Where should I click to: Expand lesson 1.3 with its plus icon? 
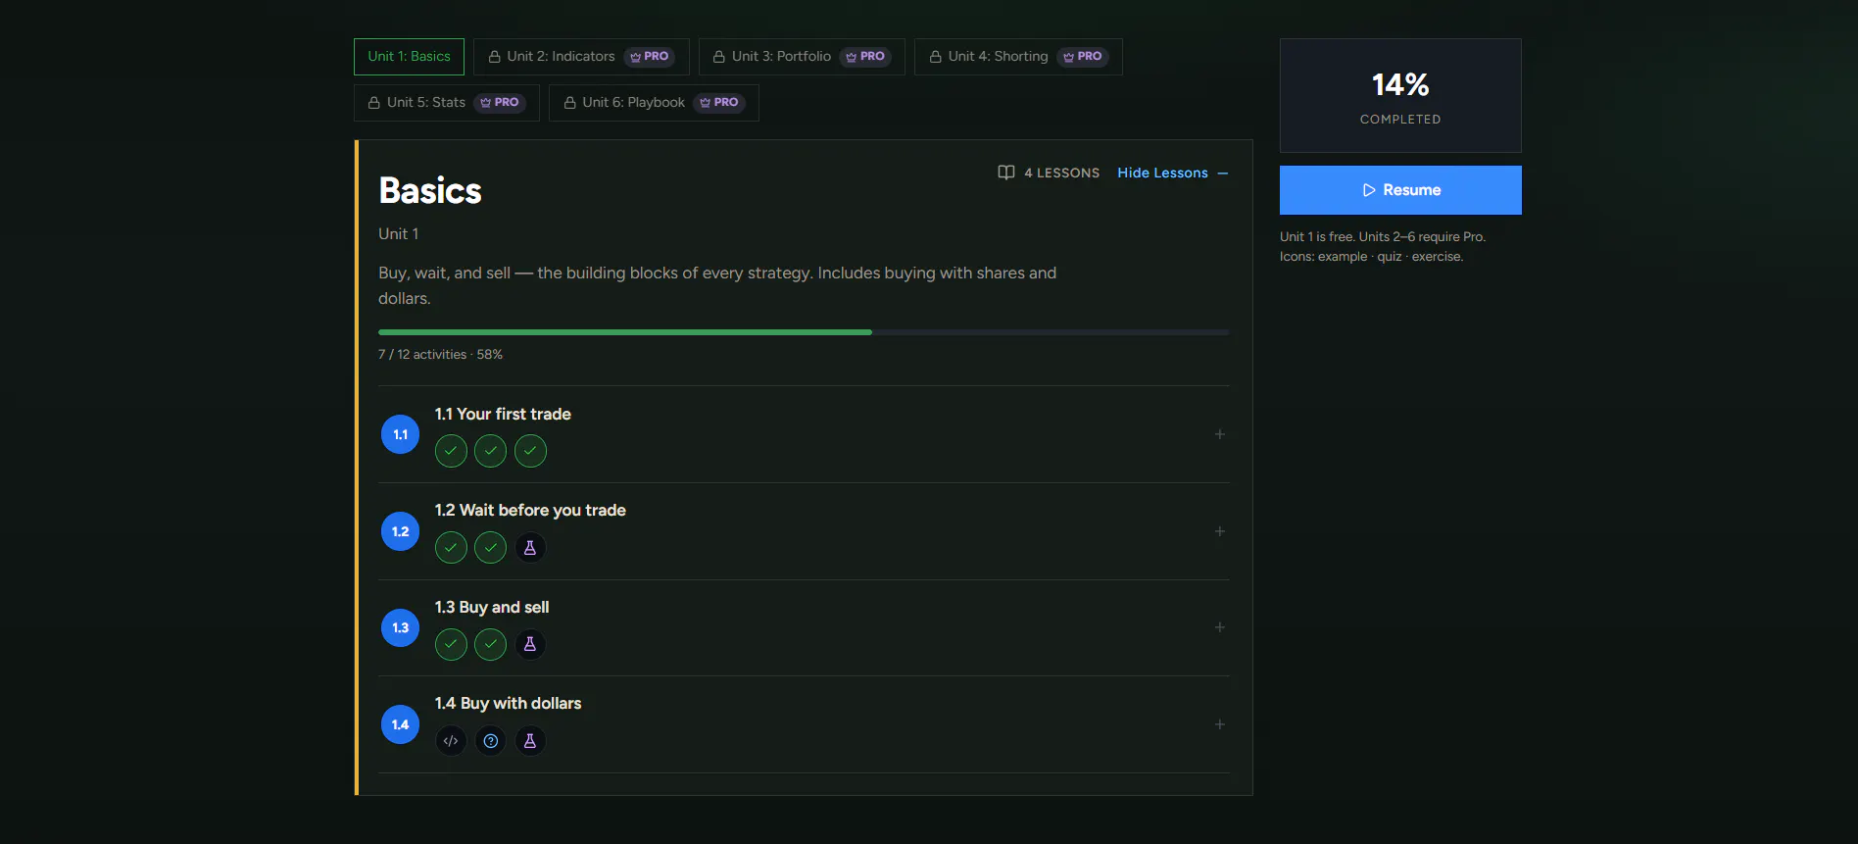point(1220,627)
